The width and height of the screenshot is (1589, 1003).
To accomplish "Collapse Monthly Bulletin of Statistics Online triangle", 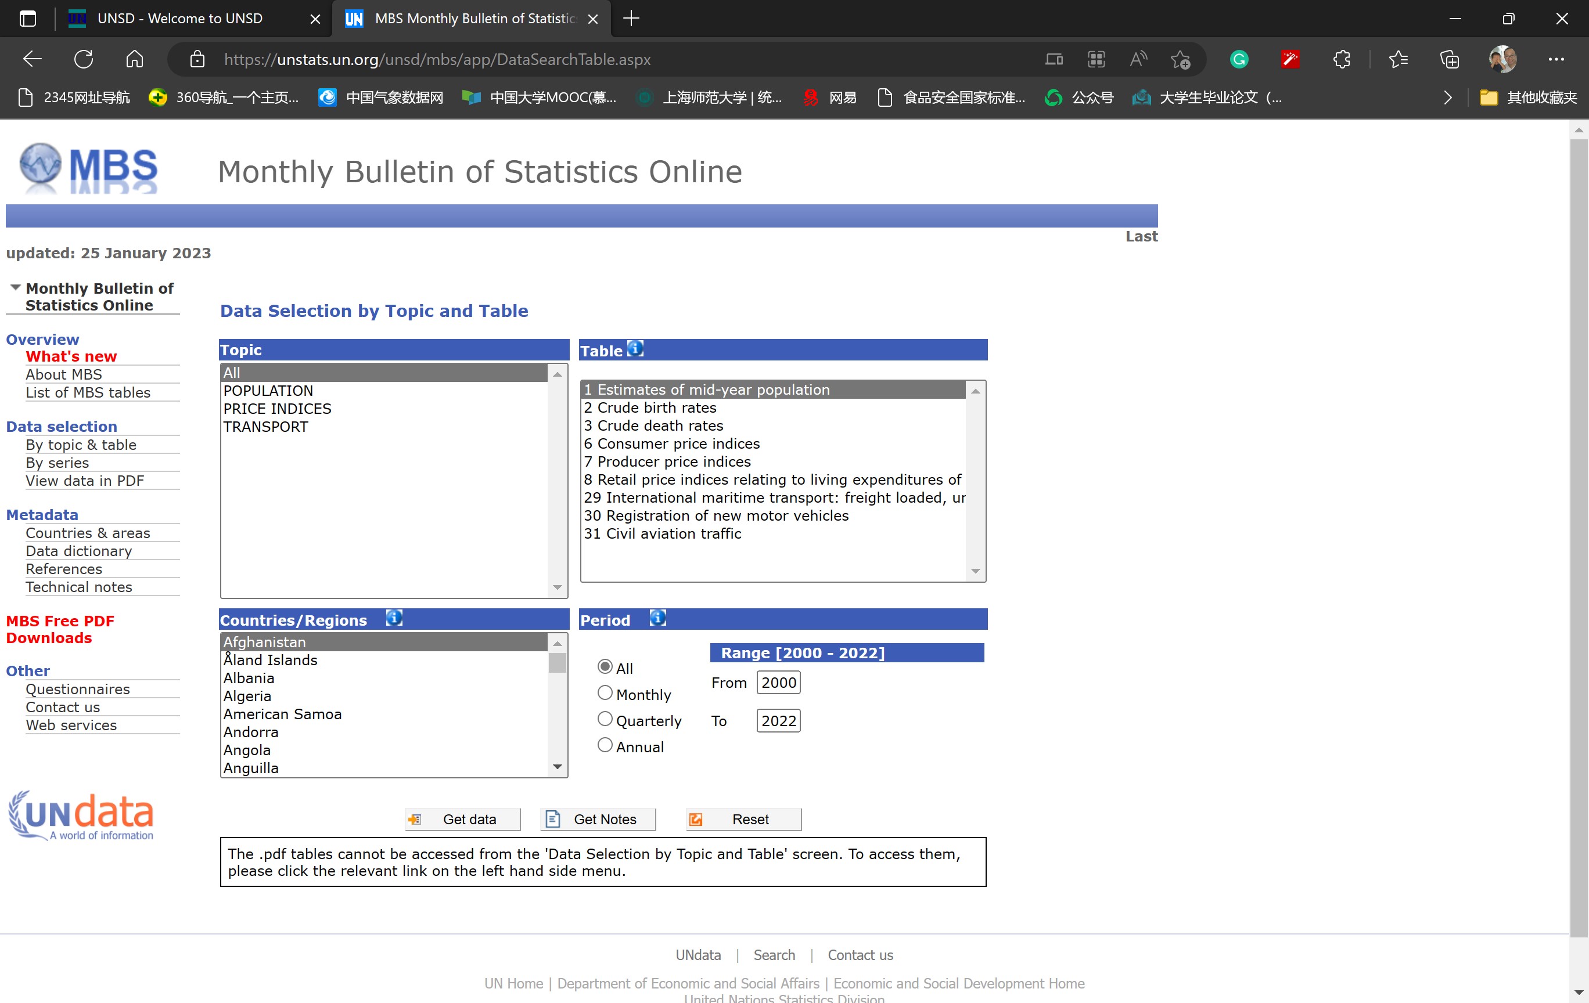I will 15,287.
